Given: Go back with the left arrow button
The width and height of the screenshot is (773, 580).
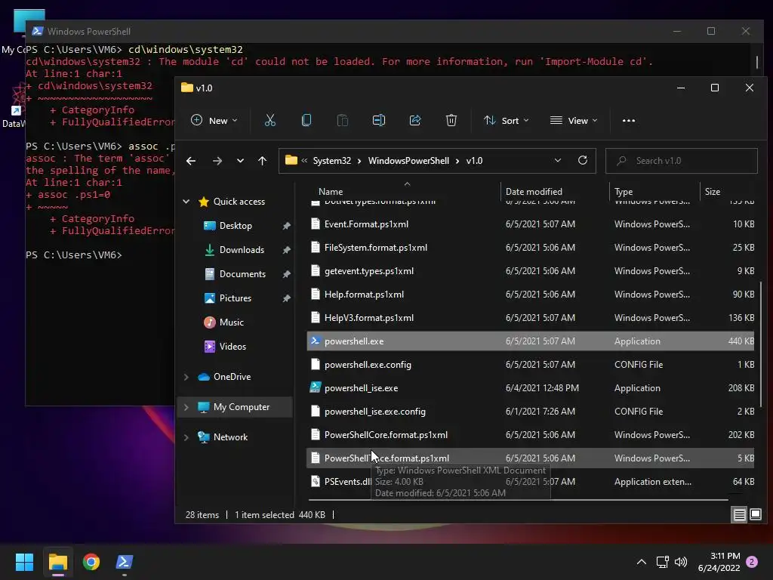Looking at the screenshot, I should pyautogui.click(x=191, y=161).
